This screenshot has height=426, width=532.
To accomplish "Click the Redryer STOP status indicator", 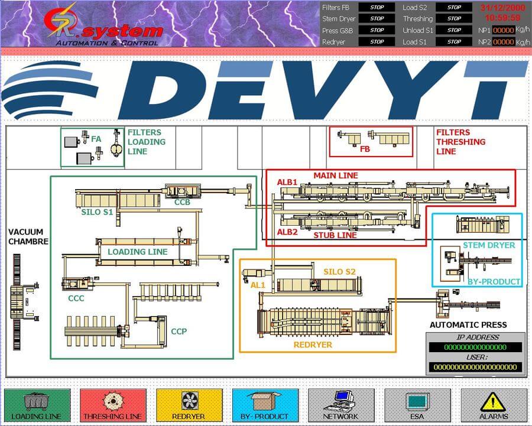I will [x=377, y=42].
